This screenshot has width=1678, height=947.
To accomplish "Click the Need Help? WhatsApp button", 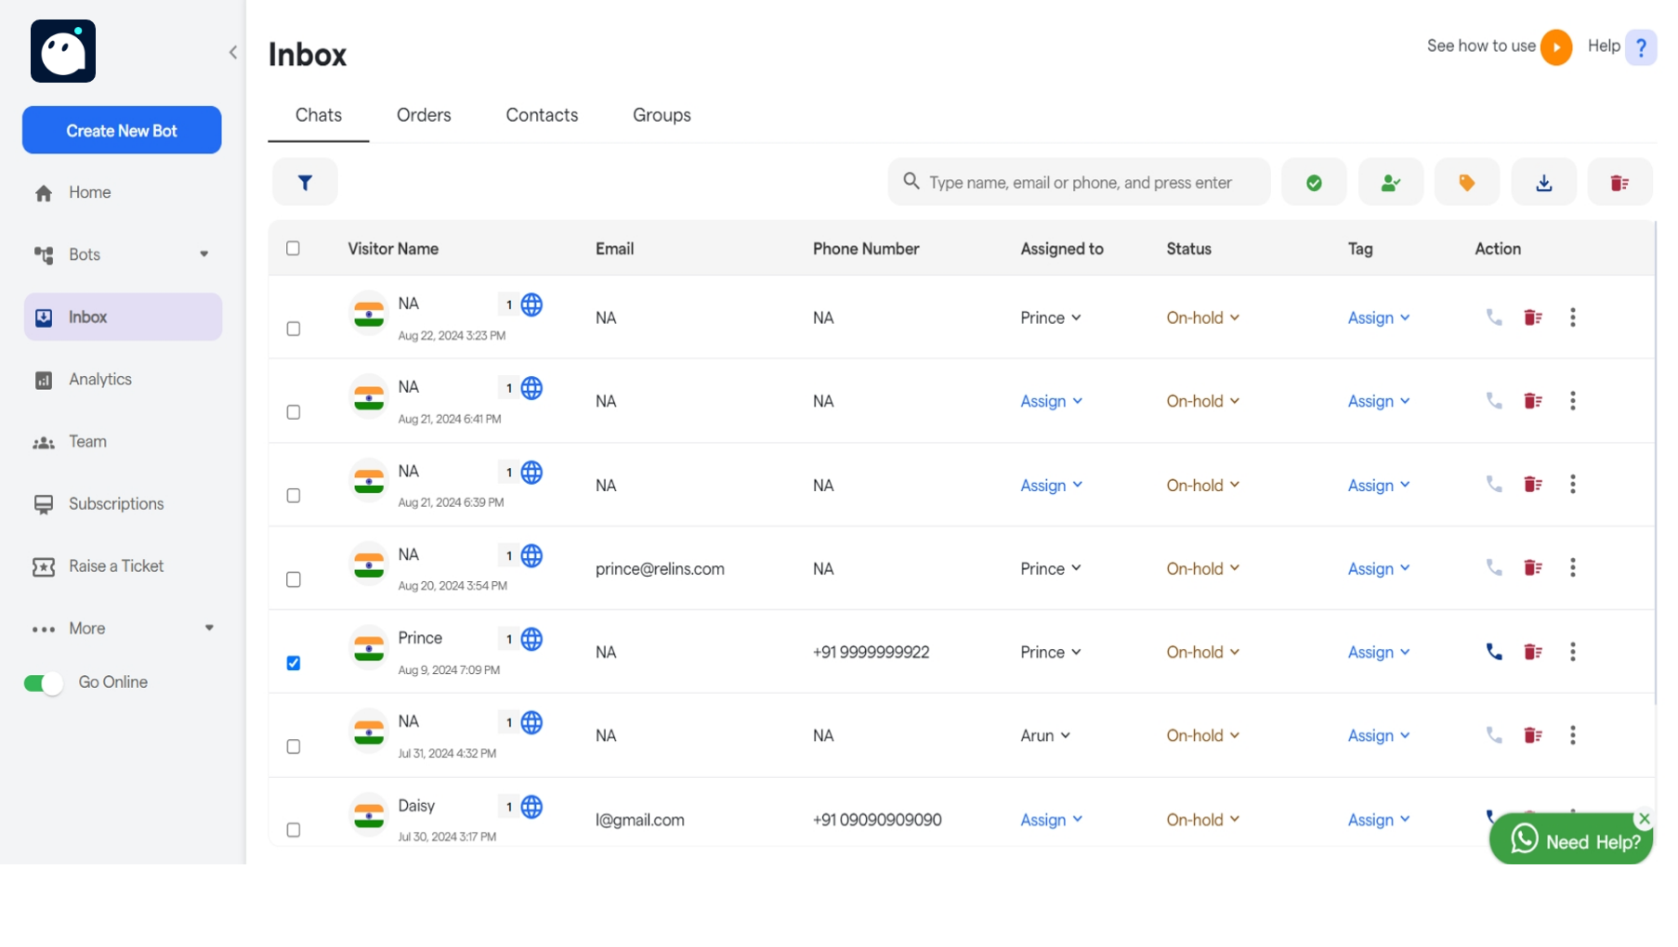I will click(x=1571, y=840).
